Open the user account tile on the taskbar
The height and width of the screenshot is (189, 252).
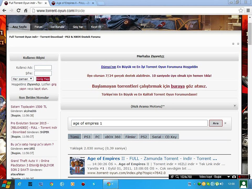point(244,184)
